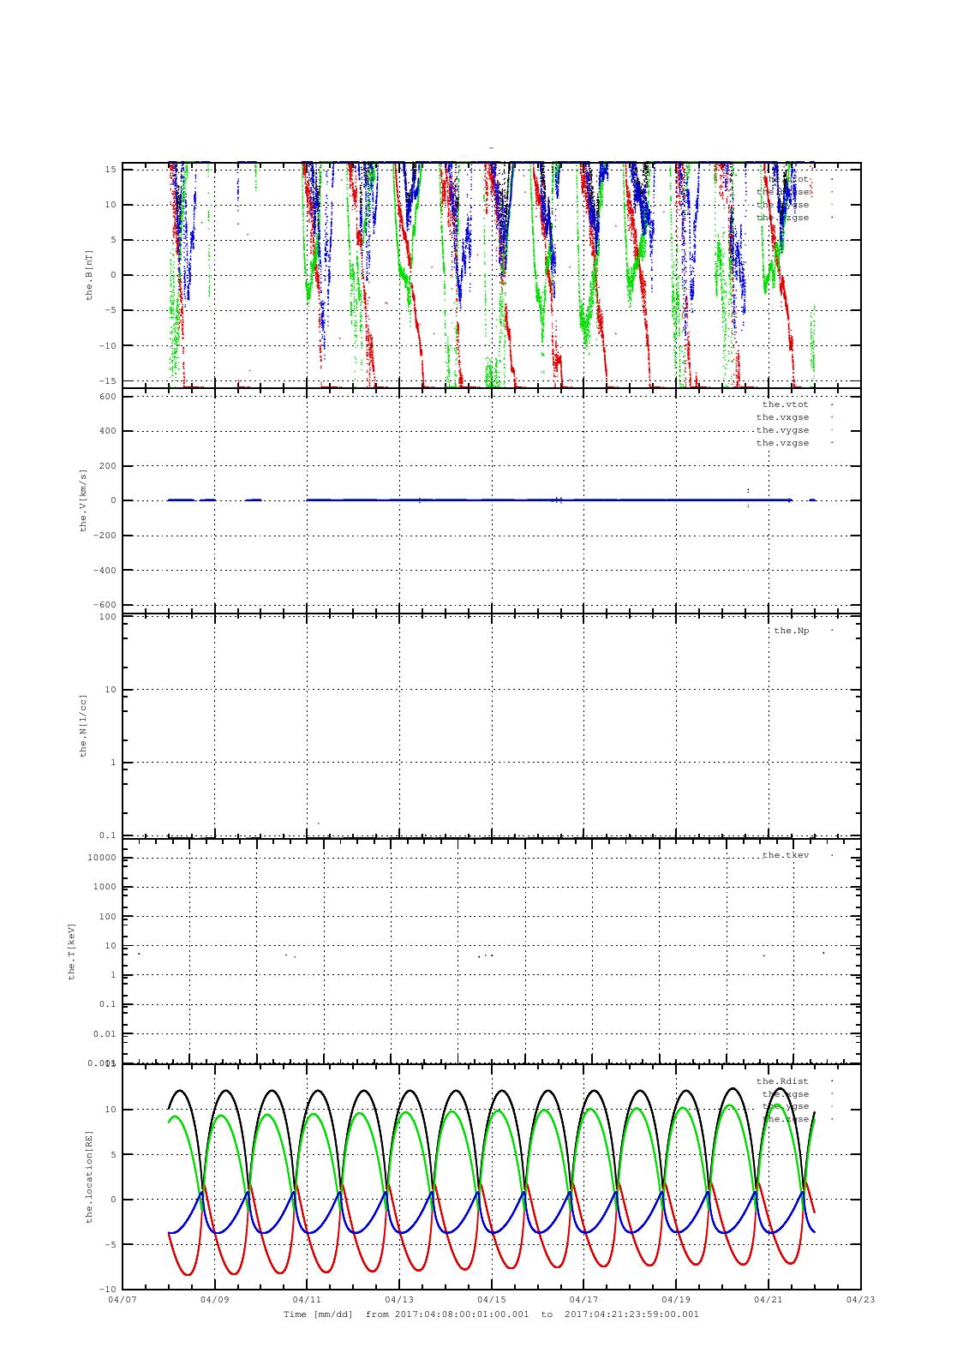Click the 04/21 date tick label
The width and height of the screenshot is (969, 1371).
click(769, 1300)
